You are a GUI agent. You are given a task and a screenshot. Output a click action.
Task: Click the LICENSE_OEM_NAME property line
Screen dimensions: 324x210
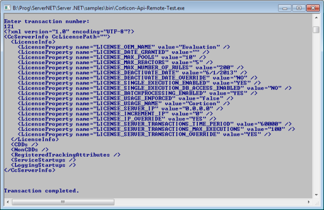coord(124,47)
